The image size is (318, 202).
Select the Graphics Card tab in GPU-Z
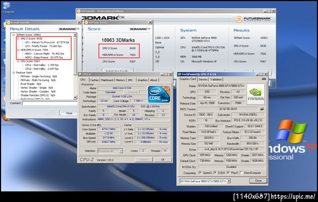coord(188,79)
